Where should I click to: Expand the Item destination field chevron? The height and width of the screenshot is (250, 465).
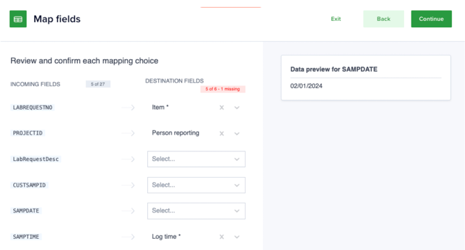pos(237,108)
